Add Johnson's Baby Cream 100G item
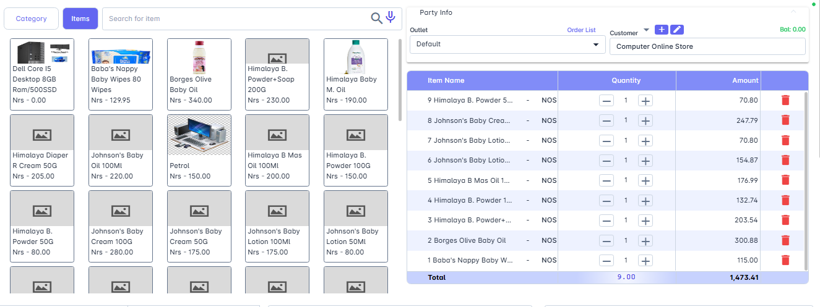The width and height of the screenshot is (820, 307). 121,226
